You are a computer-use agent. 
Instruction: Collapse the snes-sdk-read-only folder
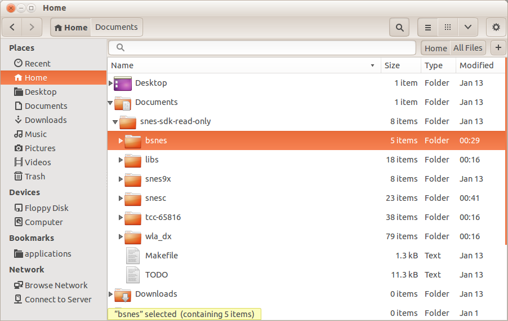point(115,121)
